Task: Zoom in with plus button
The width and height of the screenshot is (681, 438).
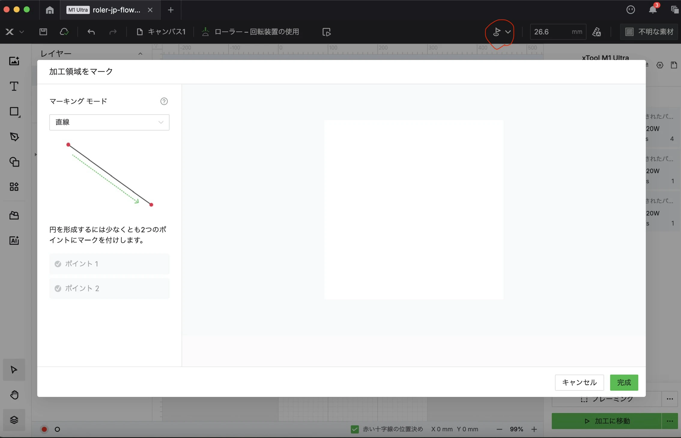Action: click(x=534, y=430)
